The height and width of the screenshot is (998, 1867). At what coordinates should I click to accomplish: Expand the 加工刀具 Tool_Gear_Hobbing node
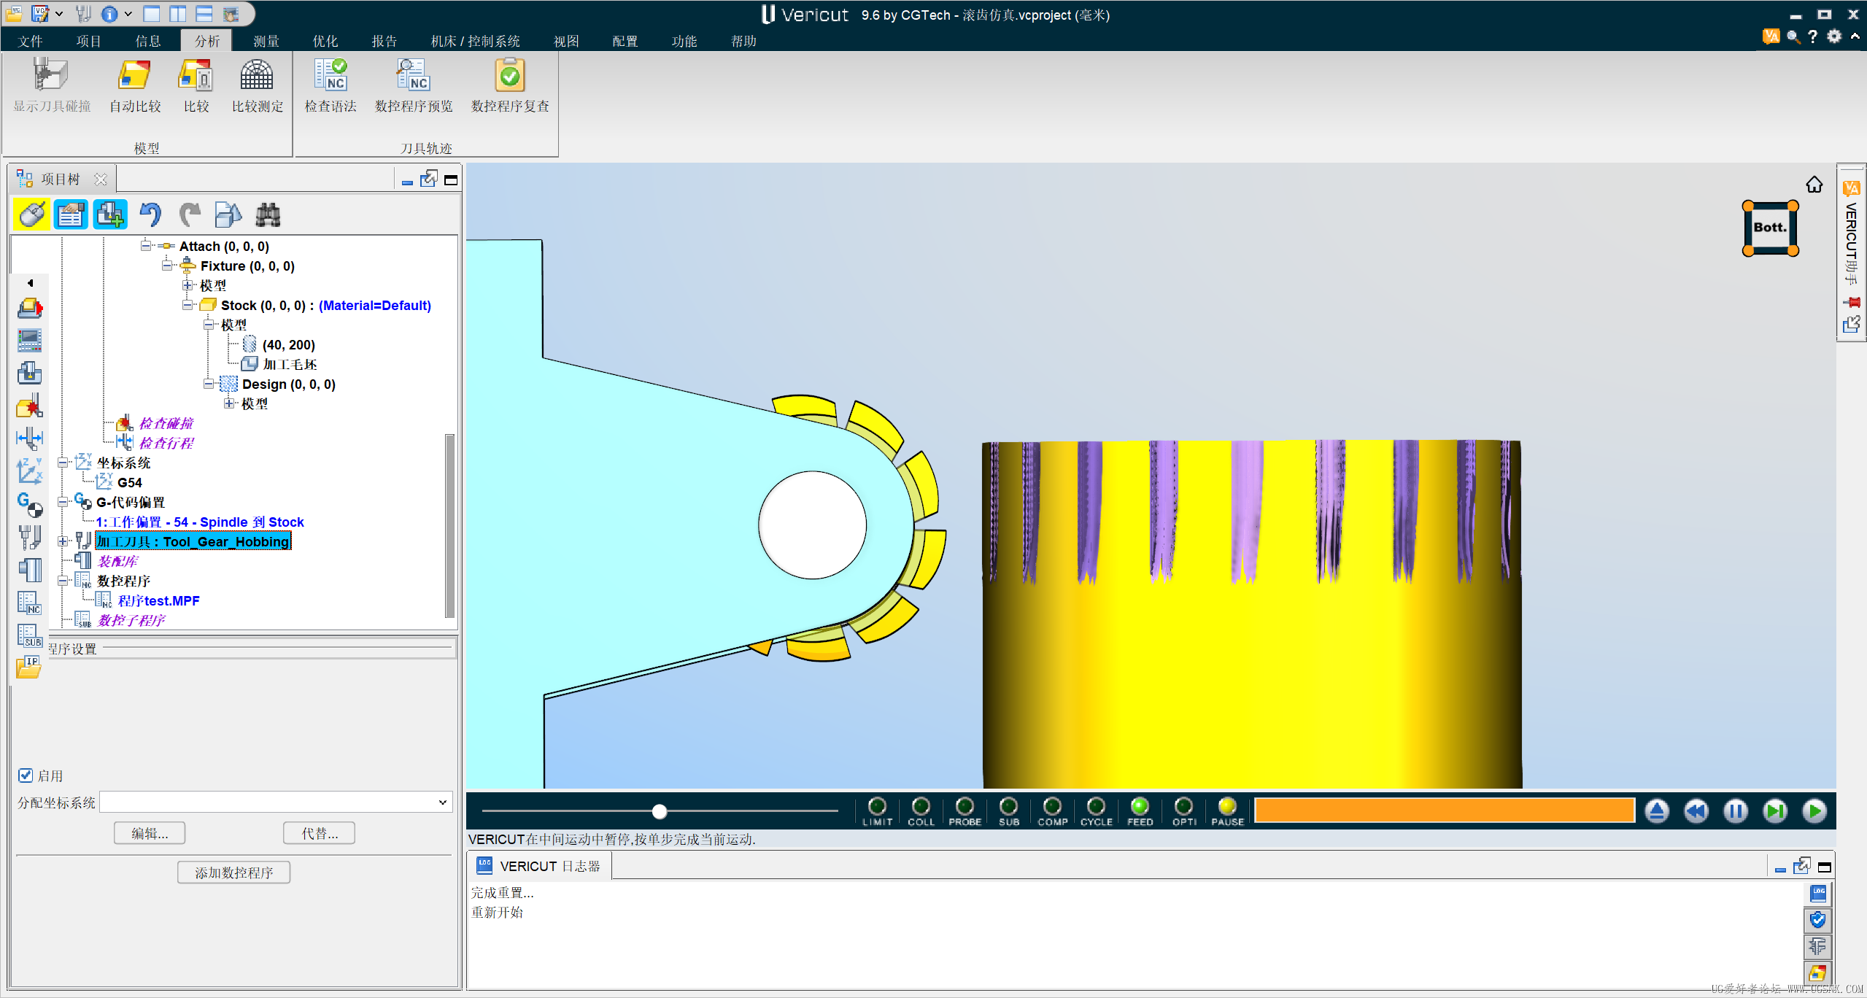tap(63, 541)
